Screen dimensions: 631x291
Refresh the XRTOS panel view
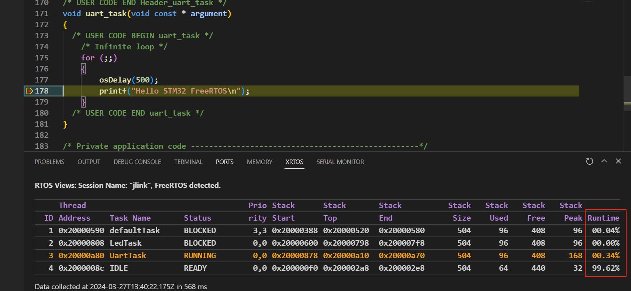click(589, 161)
